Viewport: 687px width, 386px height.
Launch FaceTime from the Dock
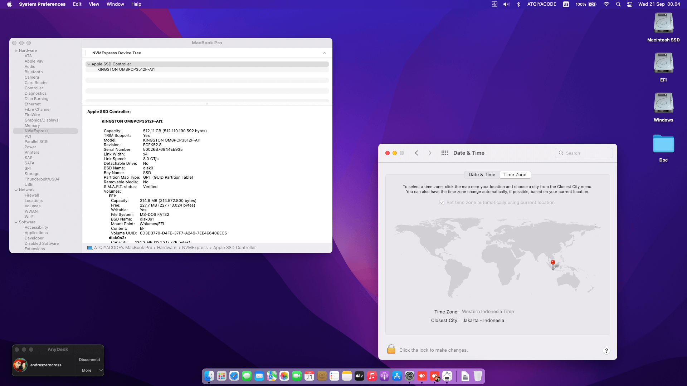pyautogui.click(x=297, y=376)
